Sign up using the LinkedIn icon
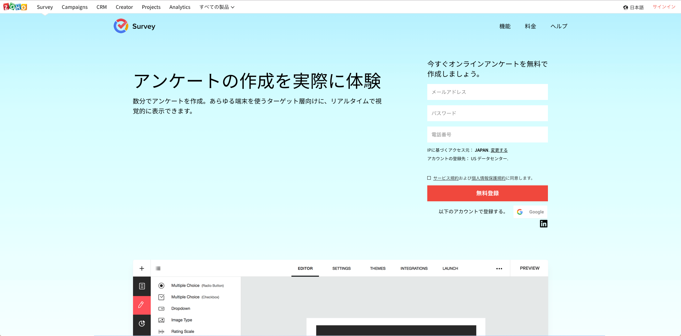Viewport: 681px width, 336px height. pos(543,224)
